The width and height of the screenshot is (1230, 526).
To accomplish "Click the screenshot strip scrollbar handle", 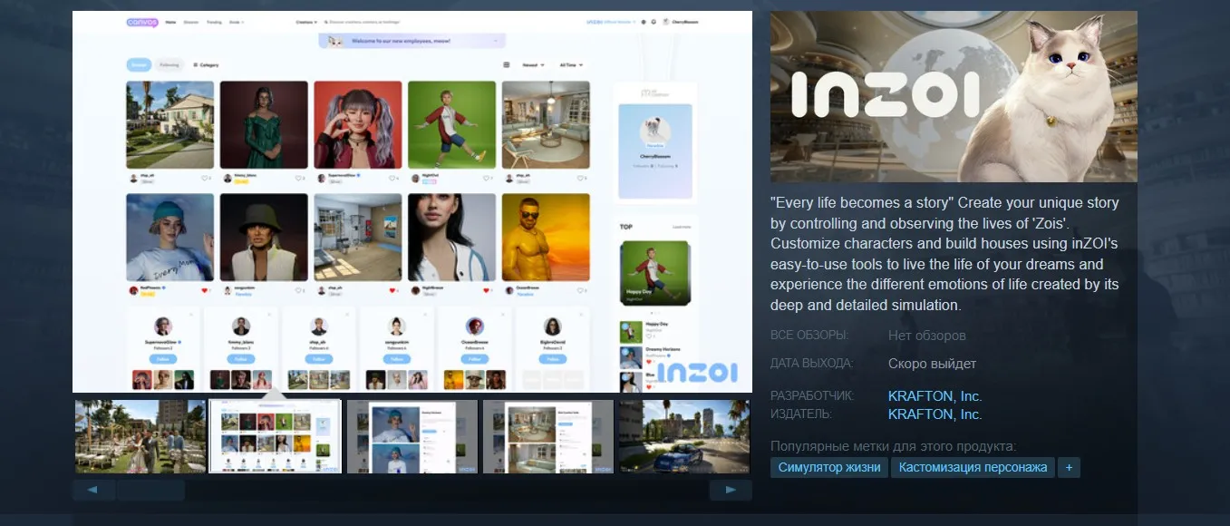I will pos(150,491).
